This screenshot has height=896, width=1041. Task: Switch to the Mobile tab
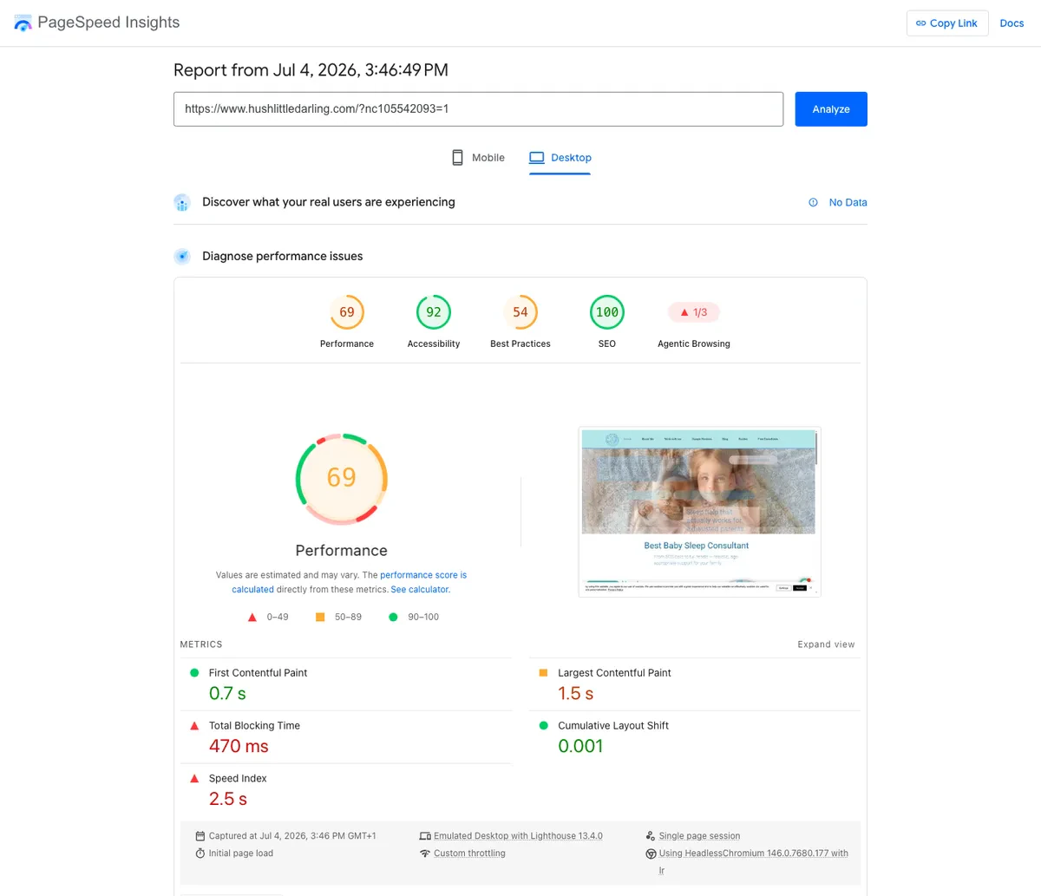[478, 158]
